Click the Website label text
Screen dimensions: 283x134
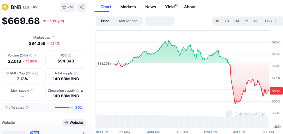tap(8, 123)
